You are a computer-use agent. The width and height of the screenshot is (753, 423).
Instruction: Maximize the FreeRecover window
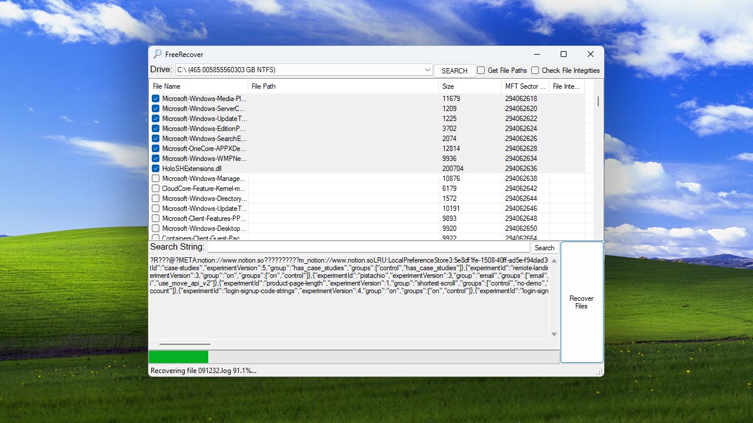point(563,54)
